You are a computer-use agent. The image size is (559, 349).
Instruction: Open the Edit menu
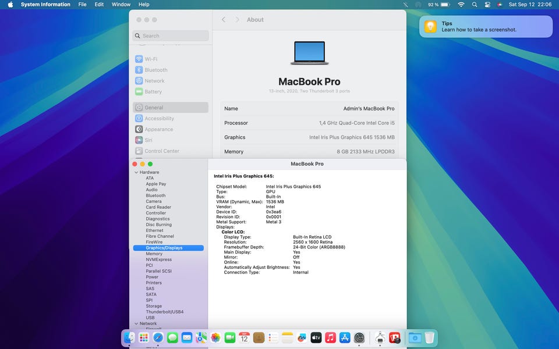[99, 5]
